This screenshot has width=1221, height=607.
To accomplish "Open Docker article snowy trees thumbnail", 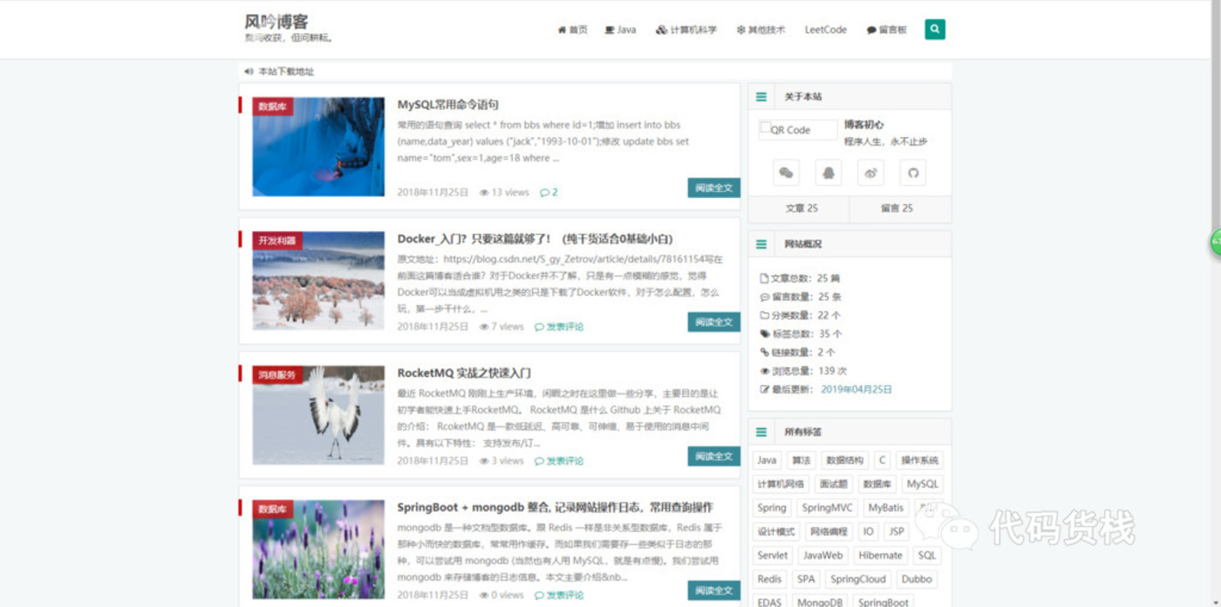I will tap(318, 281).
